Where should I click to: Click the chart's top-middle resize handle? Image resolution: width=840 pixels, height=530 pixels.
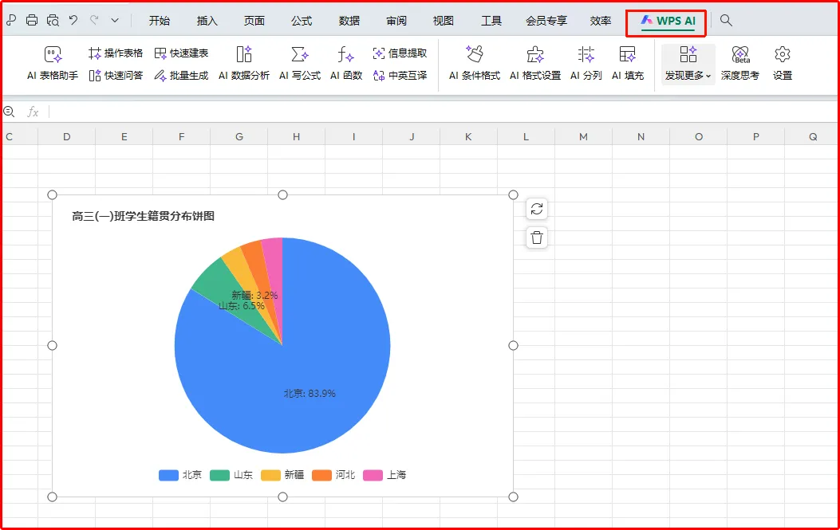click(283, 195)
